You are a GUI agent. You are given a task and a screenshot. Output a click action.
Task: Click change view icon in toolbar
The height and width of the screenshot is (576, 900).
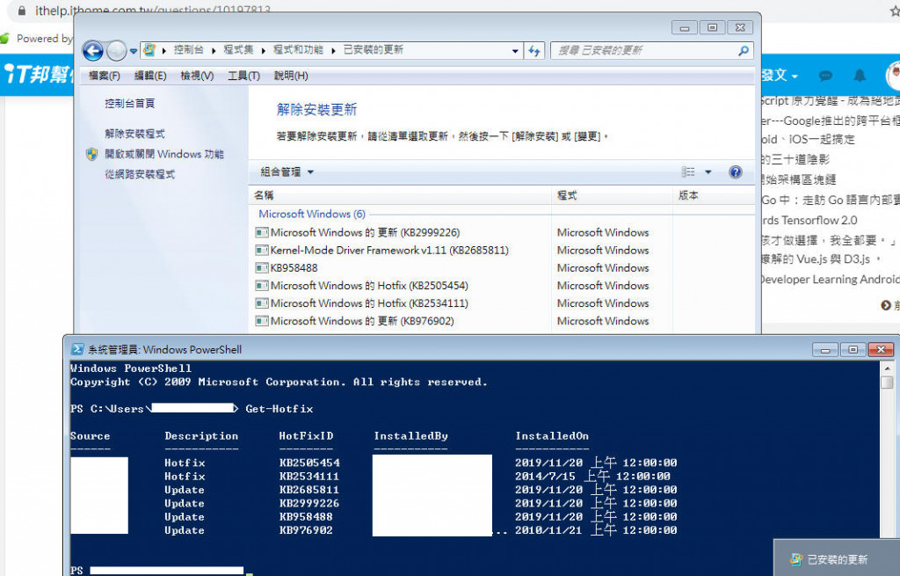click(x=688, y=171)
